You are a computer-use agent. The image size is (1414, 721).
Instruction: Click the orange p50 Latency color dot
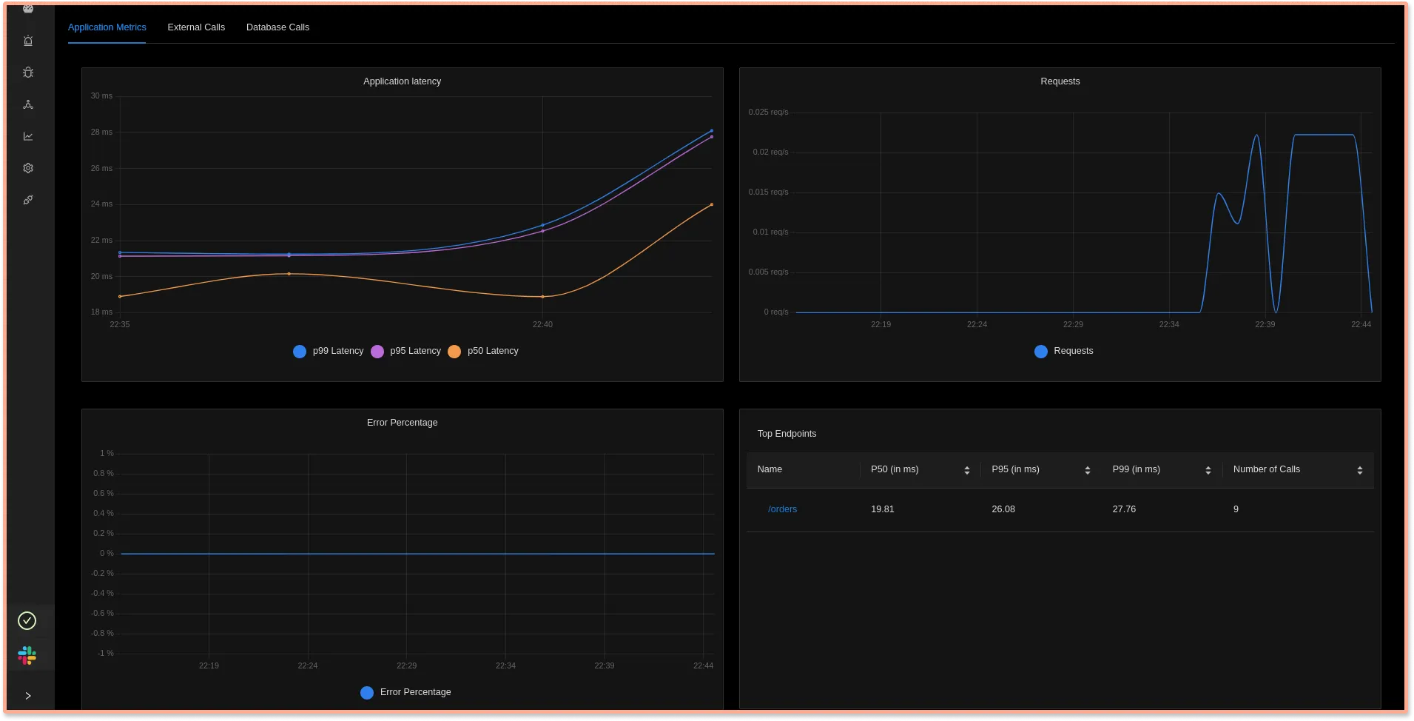coord(454,352)
